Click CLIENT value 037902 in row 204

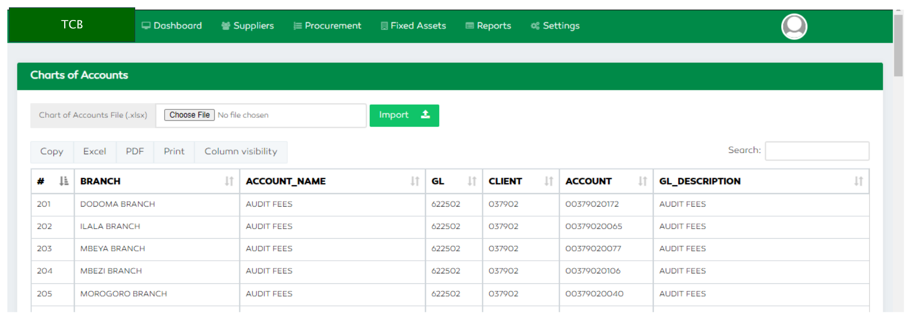503,271
